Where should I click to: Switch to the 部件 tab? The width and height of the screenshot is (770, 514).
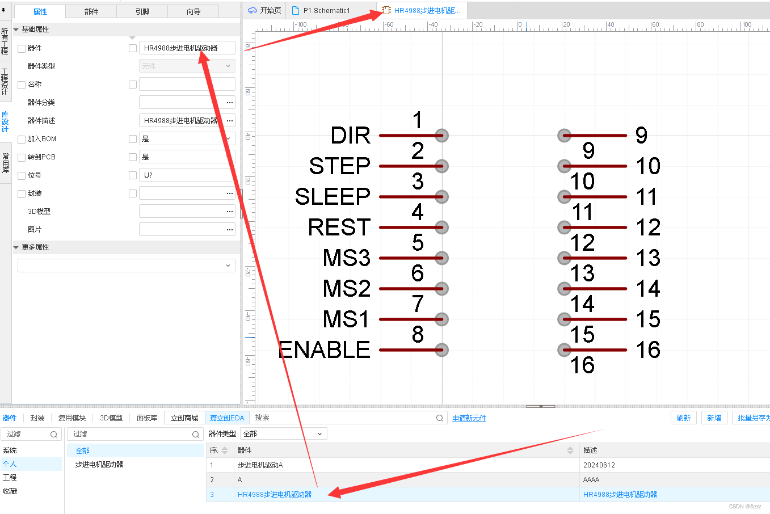91,11
